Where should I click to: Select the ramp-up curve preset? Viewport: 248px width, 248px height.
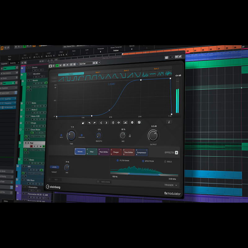61,79
